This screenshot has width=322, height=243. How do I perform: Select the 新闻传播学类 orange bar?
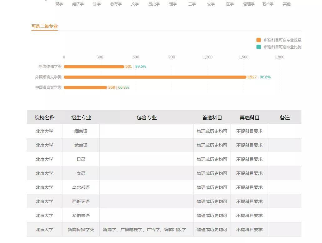(x=94, y=67)
